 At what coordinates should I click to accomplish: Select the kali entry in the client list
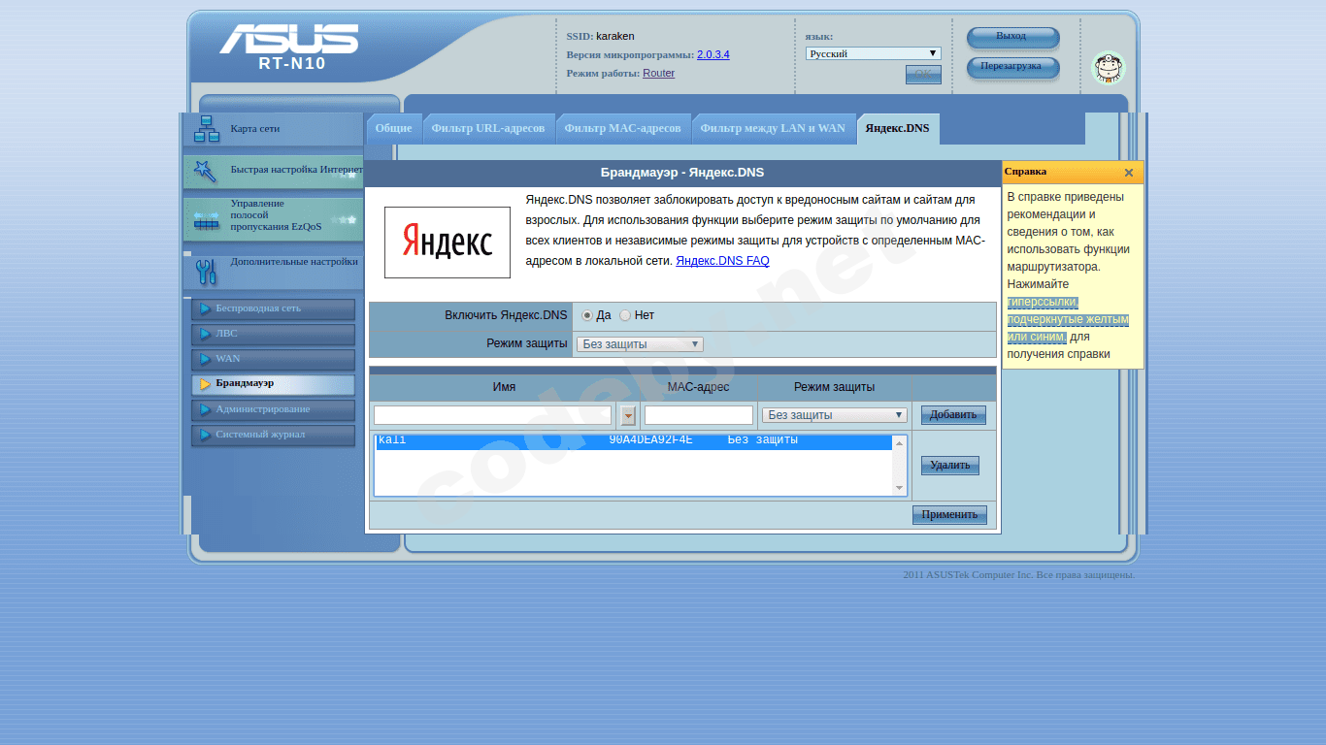pos(632,441)
